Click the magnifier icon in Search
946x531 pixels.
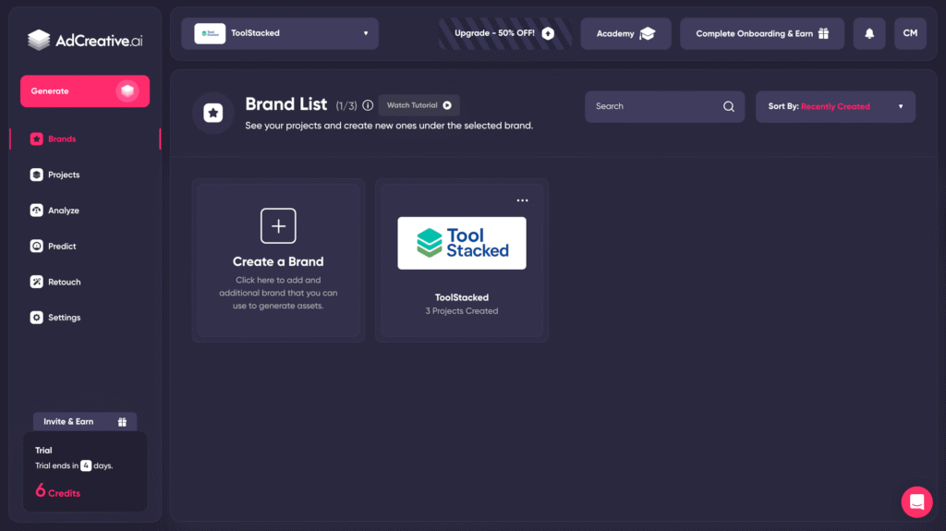pos(729,106)
